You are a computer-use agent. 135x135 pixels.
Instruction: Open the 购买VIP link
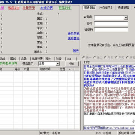[x=14, y=8]
